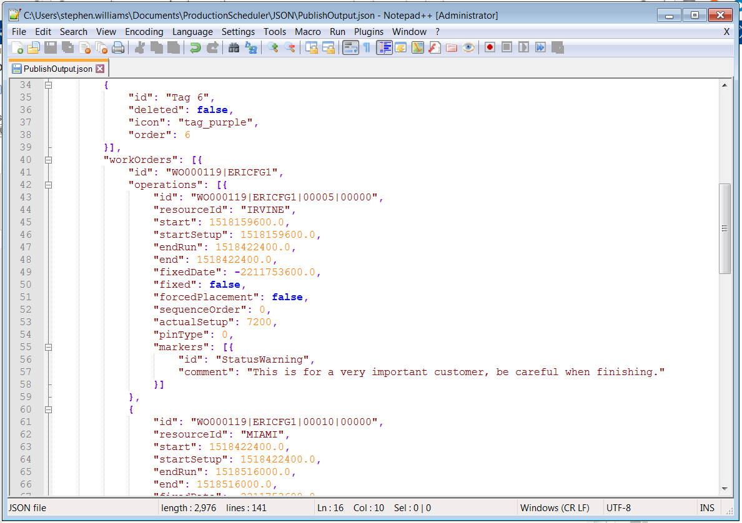Click the JSON file status label

coord(27,508)
